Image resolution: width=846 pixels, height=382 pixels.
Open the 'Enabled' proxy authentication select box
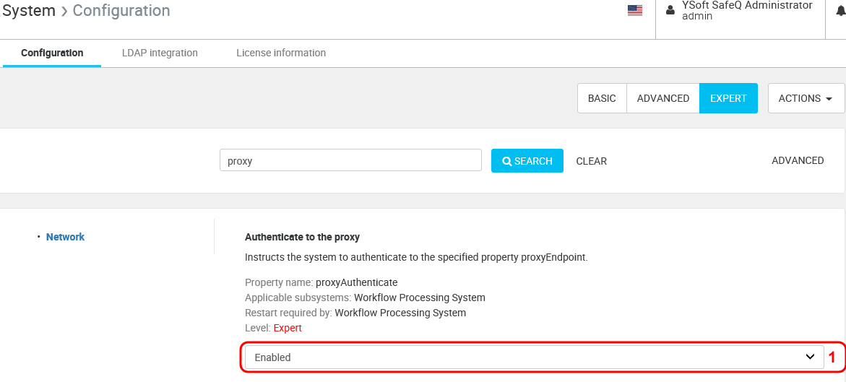527,357
